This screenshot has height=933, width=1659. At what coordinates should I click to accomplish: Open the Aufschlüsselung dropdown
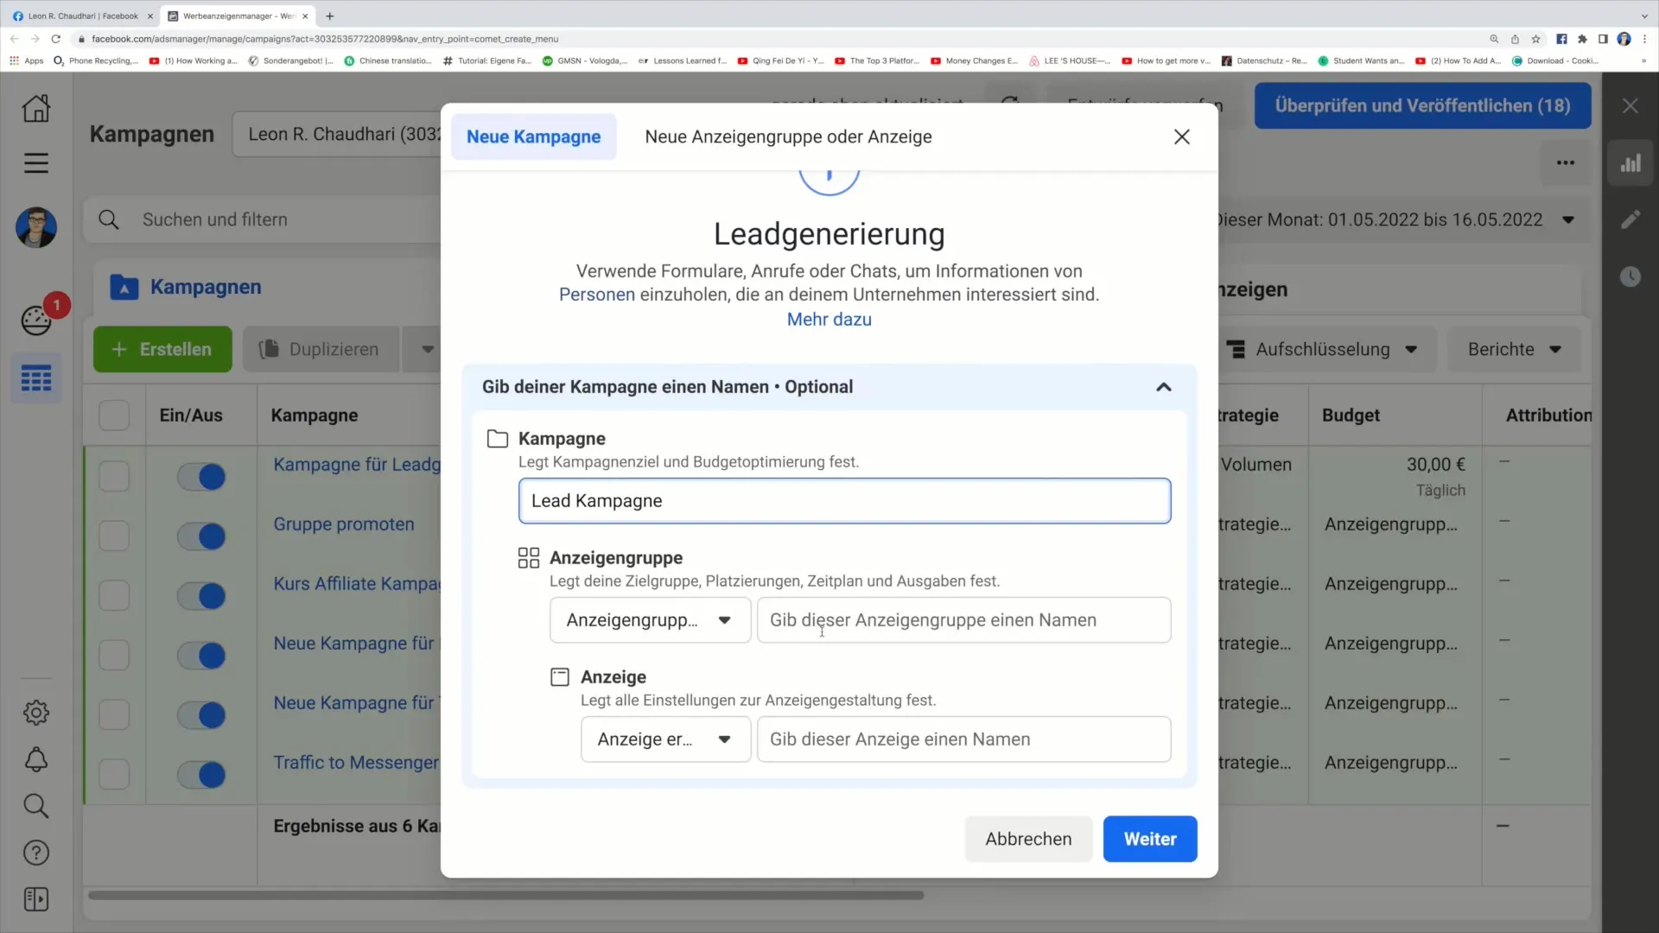click(x=1325, y=350)
